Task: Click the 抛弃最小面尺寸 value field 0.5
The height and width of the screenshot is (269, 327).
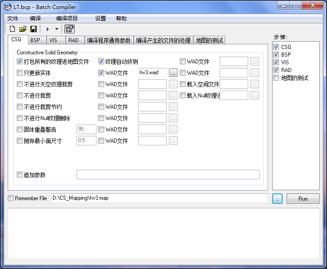Action: (x=87, y=140)
